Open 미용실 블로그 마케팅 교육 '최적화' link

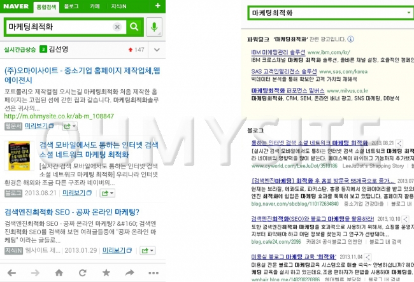pyautogui.click(x=294, y=257)
